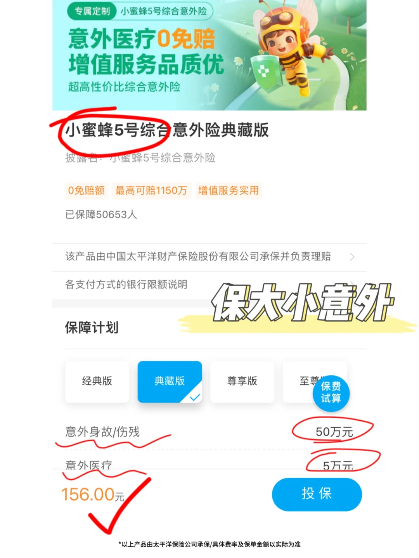Tap the 增值服务实用 tag

point(229,190)
